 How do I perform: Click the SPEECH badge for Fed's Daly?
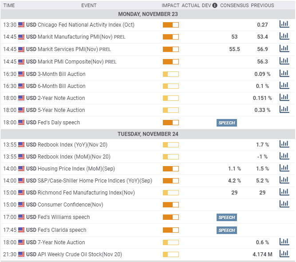[226, 123]
